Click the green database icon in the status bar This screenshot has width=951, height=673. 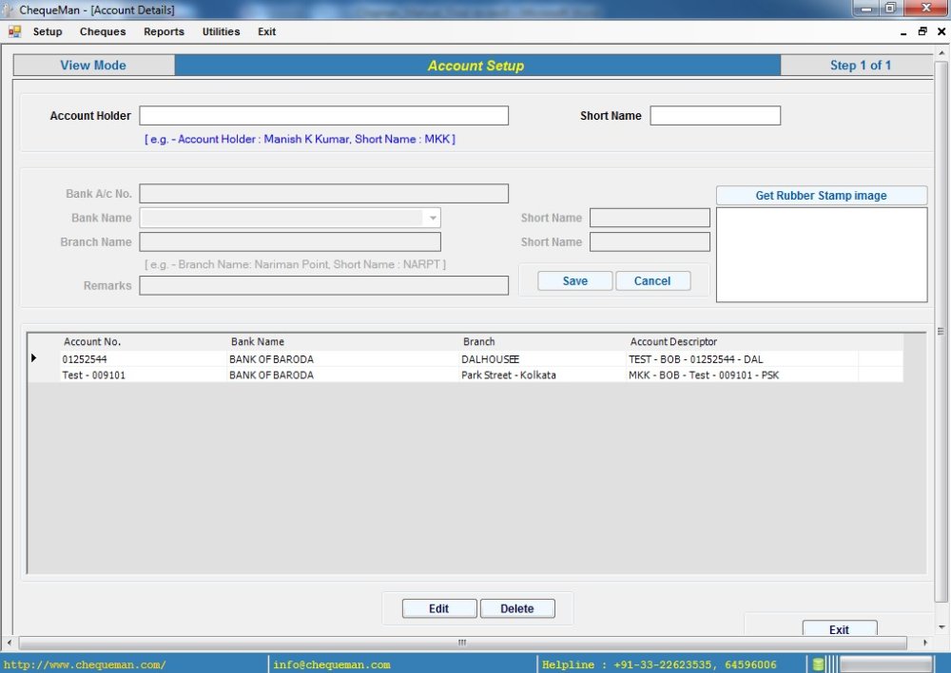tap(818, 664)
